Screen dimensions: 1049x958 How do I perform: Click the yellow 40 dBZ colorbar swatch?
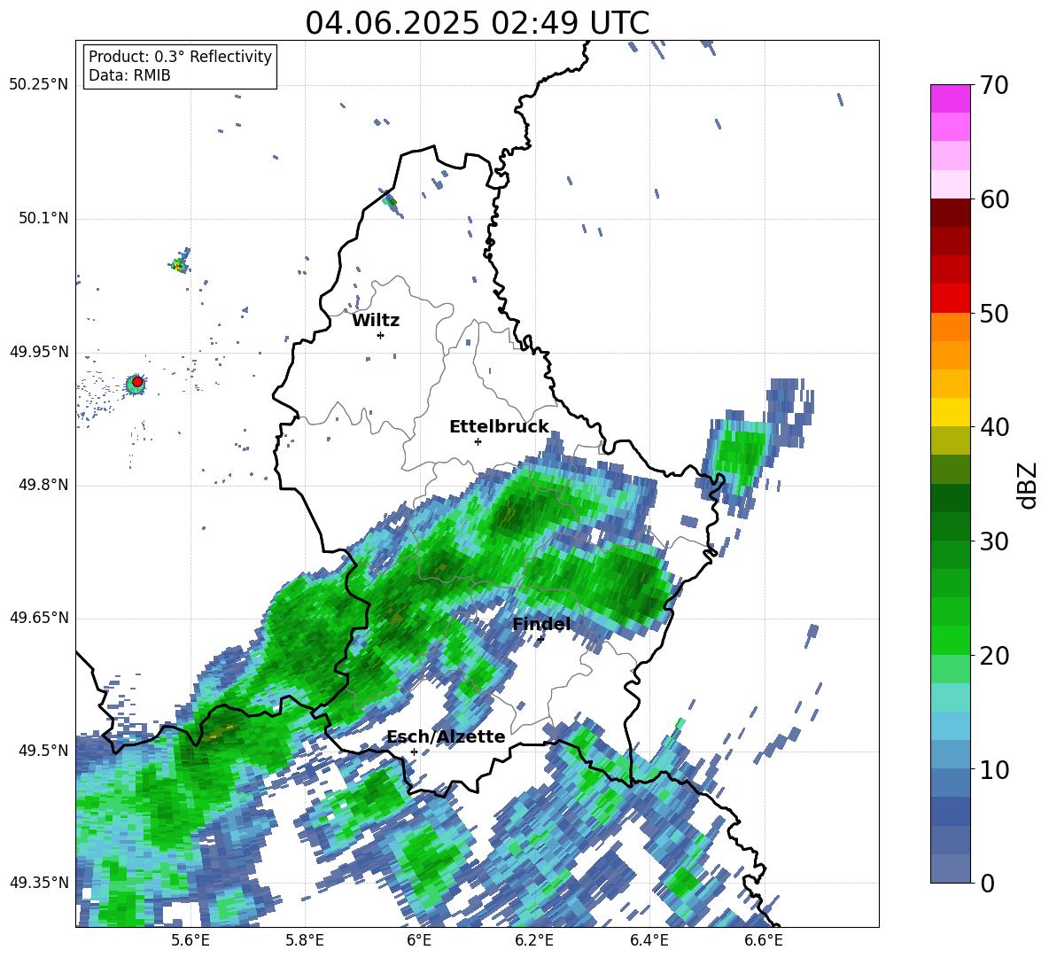pos(950,411)
